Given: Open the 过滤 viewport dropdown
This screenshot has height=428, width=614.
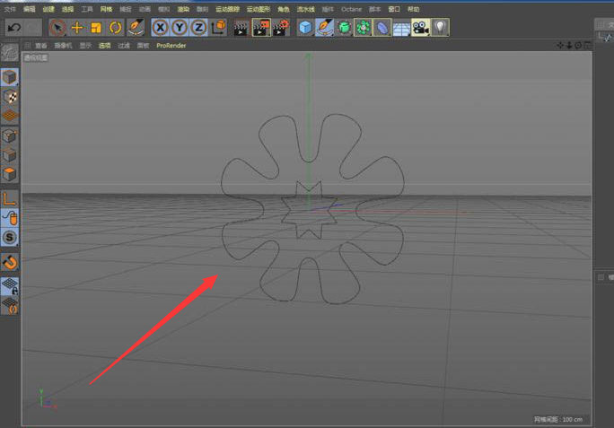Looking at the screenshot, I should coord(124,45).
